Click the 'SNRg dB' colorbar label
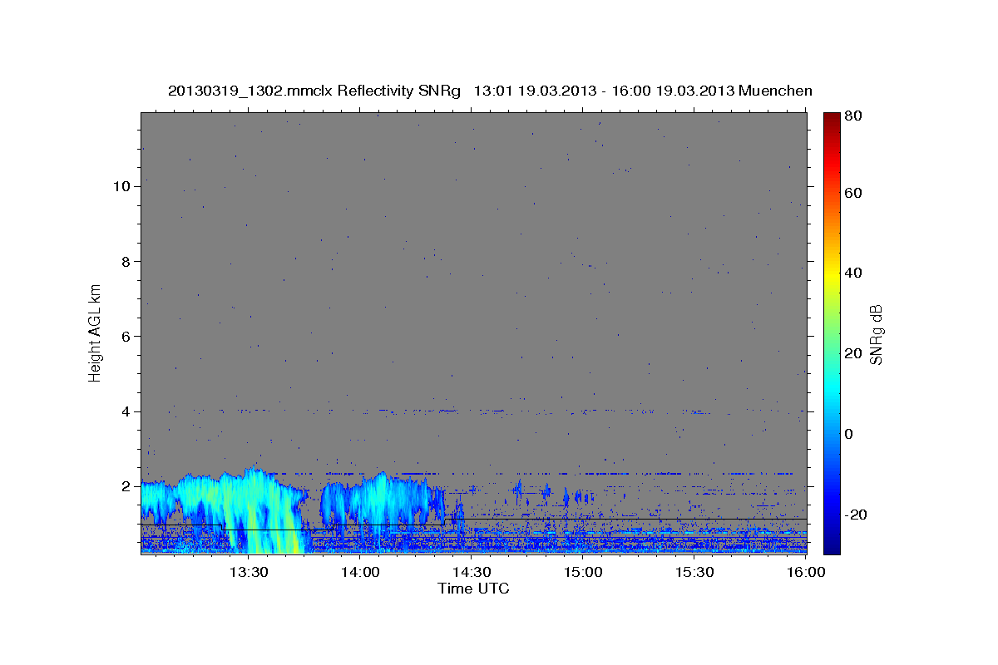998x665 pixels. click(876, 333)
